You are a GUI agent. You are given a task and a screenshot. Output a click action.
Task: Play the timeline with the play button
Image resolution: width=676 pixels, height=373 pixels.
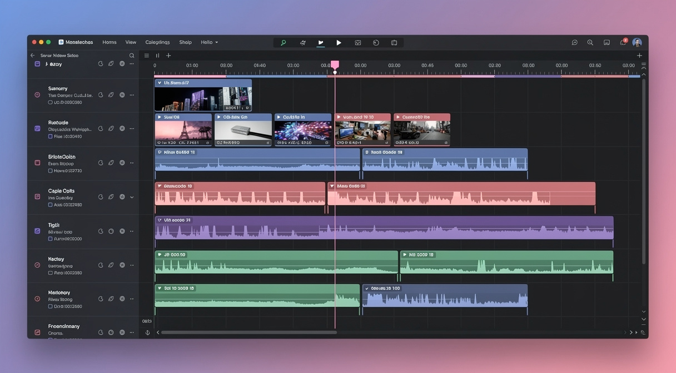coord(339,42)
